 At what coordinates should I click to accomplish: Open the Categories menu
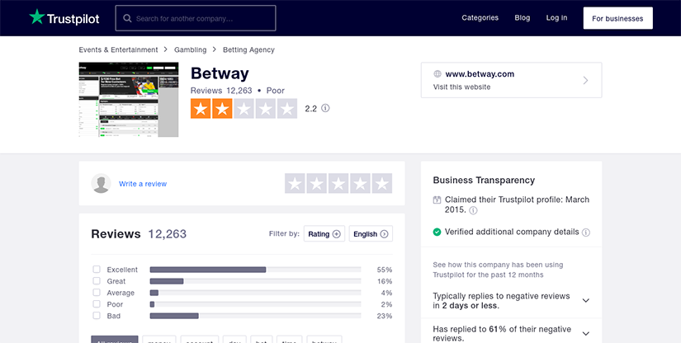click(x=480, y=17)
